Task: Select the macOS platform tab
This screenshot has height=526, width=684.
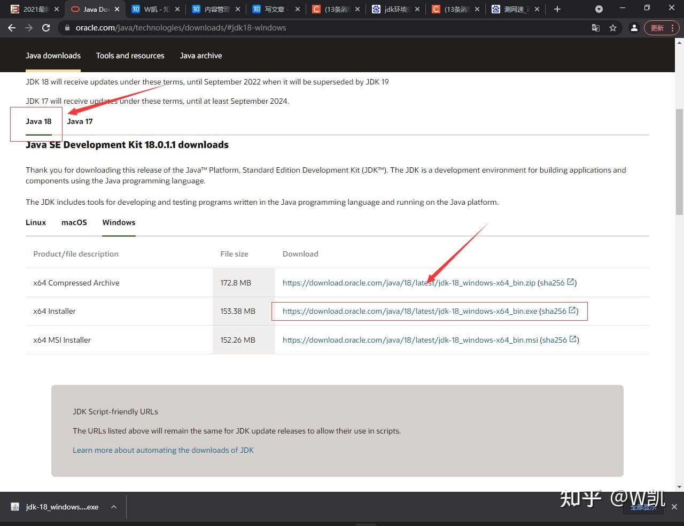Action: click(x=74, y=222)
